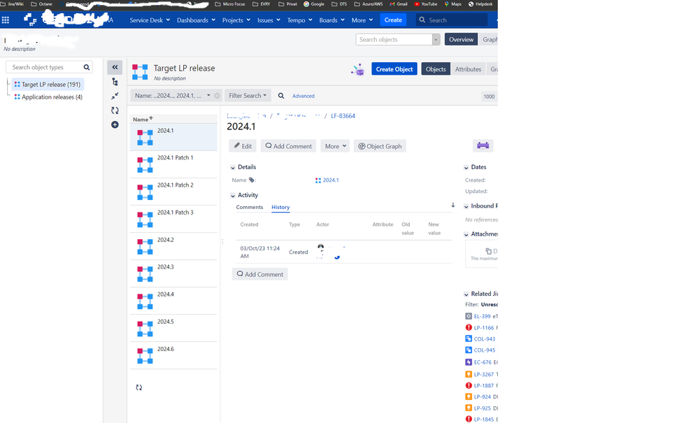
Task: Open the Issues dropdown menu
Action: 269,20
